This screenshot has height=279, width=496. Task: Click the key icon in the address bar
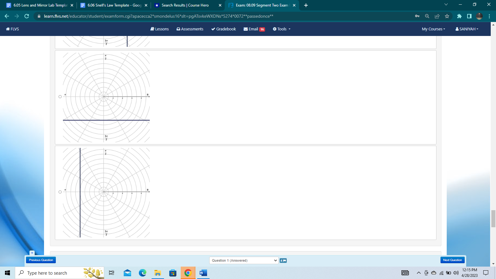click(417, 16)
